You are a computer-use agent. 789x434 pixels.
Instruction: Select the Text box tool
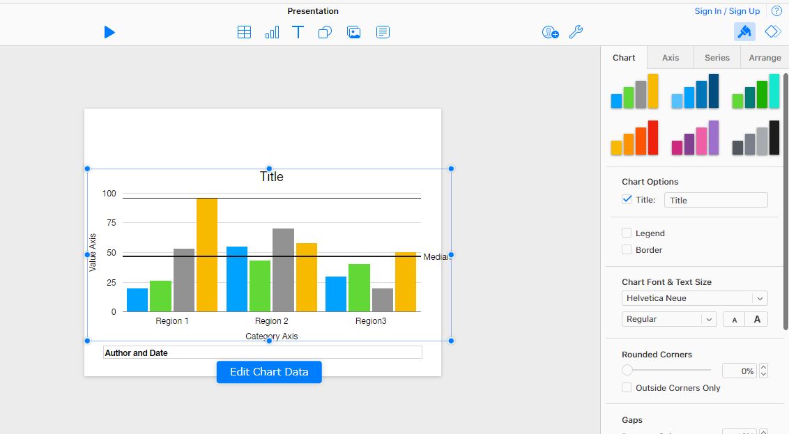pyautogui.click(x=298, y=32)
